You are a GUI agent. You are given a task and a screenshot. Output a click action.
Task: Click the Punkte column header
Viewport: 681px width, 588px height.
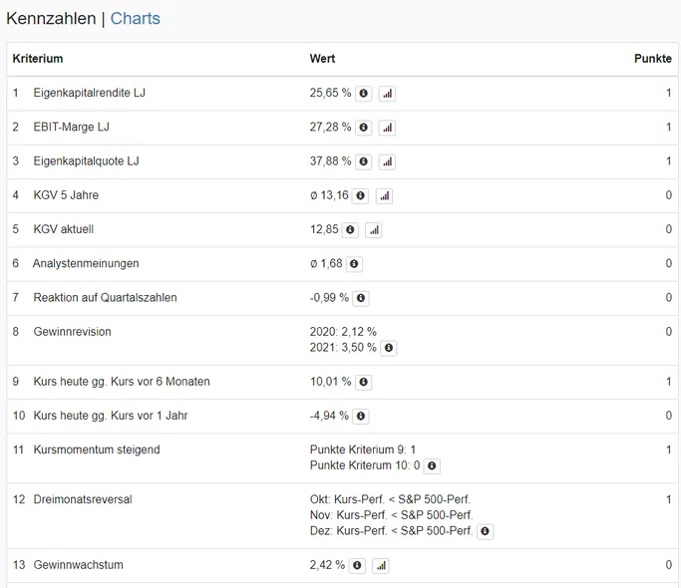653,59
